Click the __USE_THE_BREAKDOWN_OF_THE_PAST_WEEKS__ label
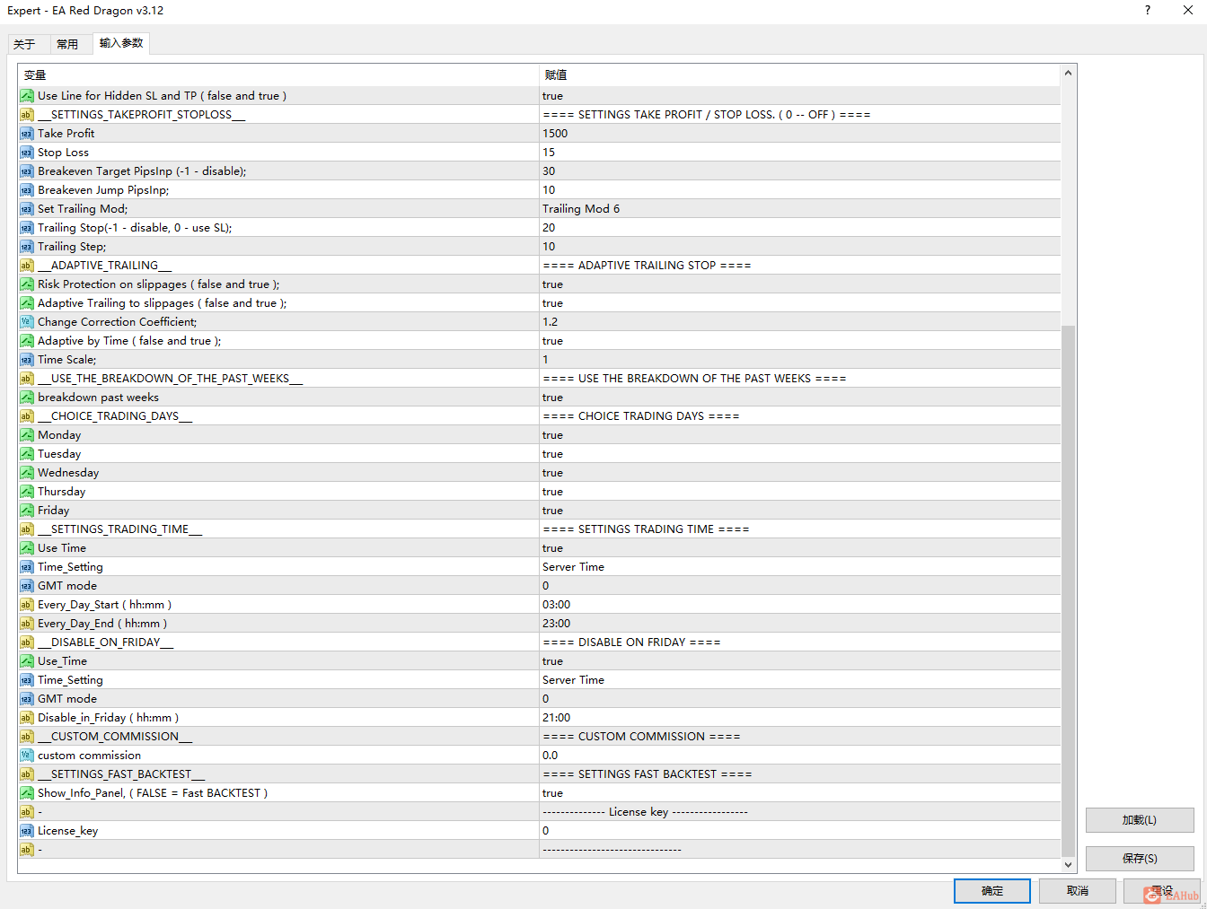 [171, 379]
